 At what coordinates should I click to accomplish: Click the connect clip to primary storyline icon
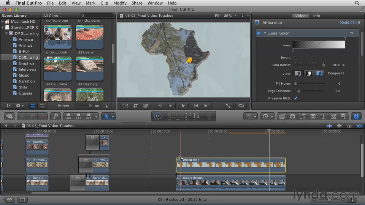[x=68, y=116]
